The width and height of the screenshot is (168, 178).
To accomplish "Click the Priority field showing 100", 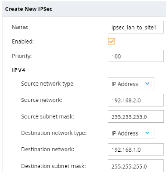I will pyautogui.click(x=136, y=56).
